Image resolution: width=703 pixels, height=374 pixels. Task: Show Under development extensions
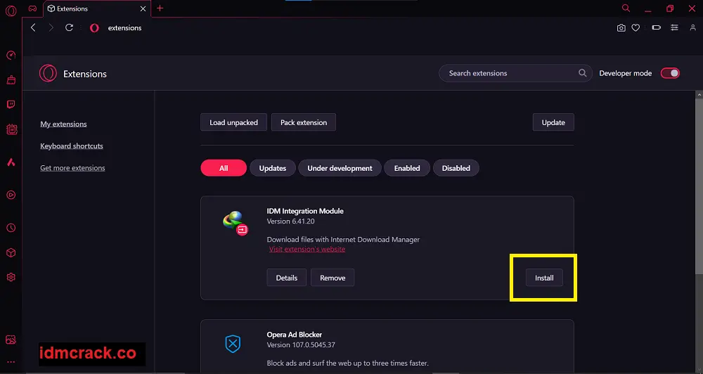point(340,168)
